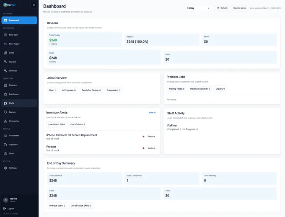
Task: Click the Waiting Parts: 0 chip
Action: (176, 89)
